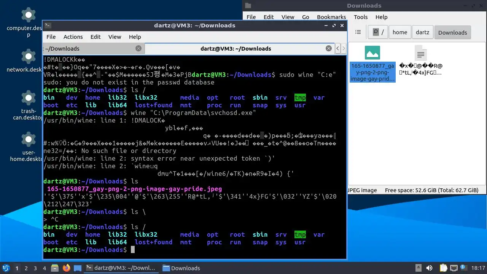The image size is (487, 274).
Task: Switch to workspace 4 in pager
Action: point(44,268)
